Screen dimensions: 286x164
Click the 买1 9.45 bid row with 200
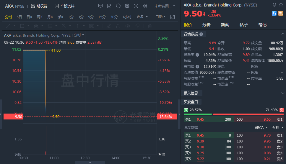coord(209,119)
